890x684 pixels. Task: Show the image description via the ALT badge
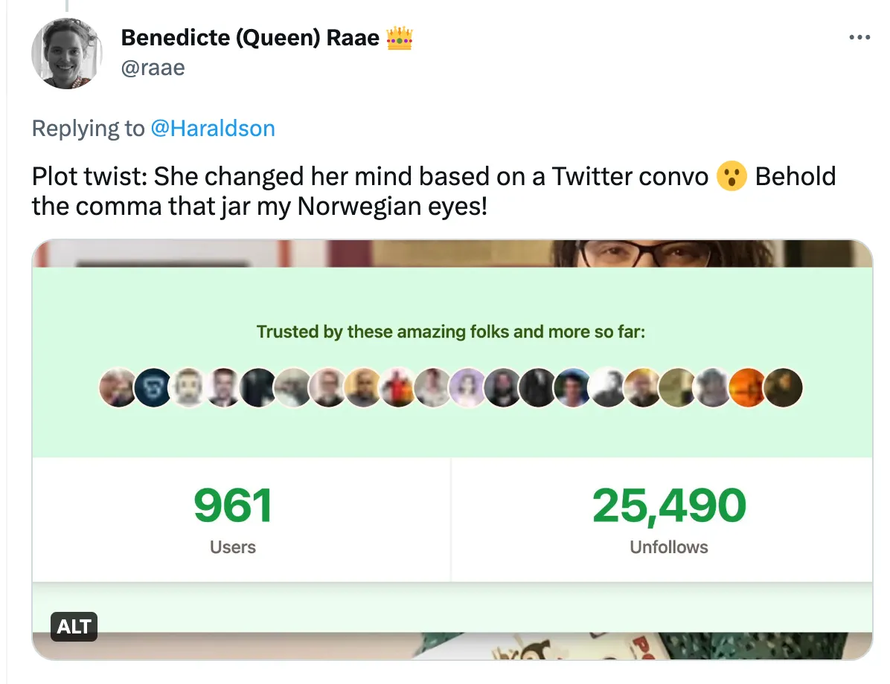click(x=74, y=626)
